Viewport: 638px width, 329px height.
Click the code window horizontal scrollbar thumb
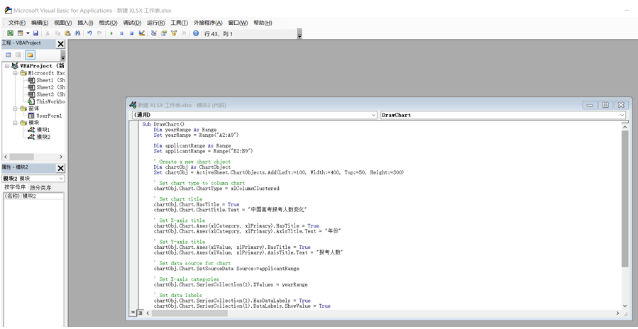[x=189, y=313]
